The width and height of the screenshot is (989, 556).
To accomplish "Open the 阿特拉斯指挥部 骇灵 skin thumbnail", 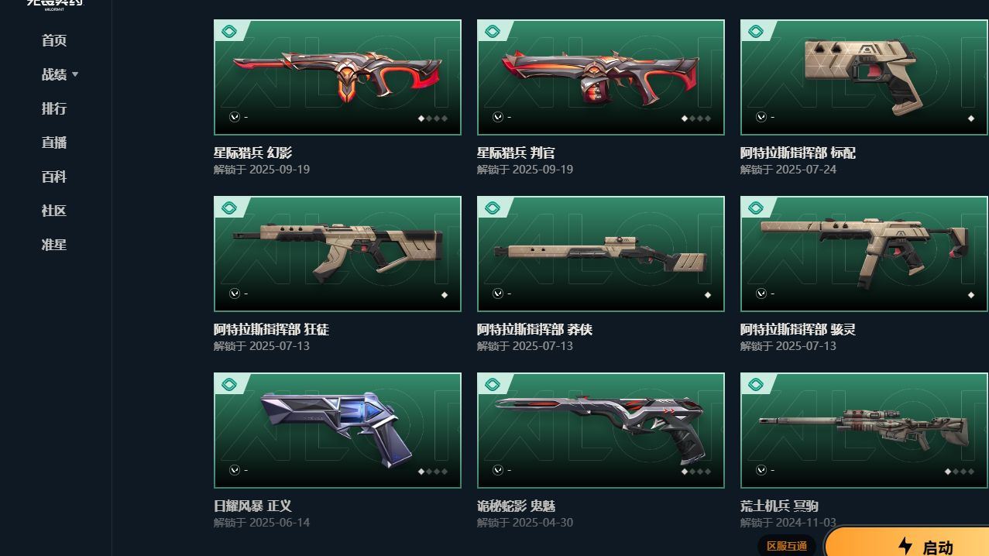I will [864, 254].
